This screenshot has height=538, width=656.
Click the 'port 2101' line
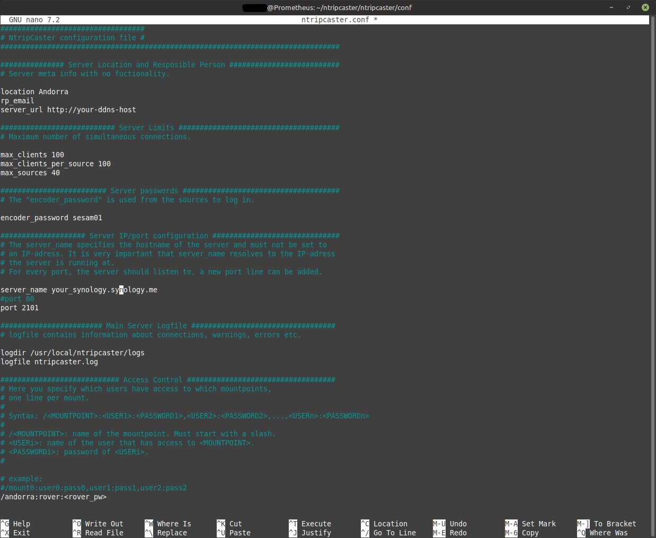pos(20,308)
